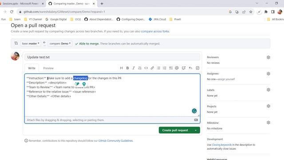This screenshot has height=160, width=284.
Task: Click the Create pull request button
Action: 175,130
